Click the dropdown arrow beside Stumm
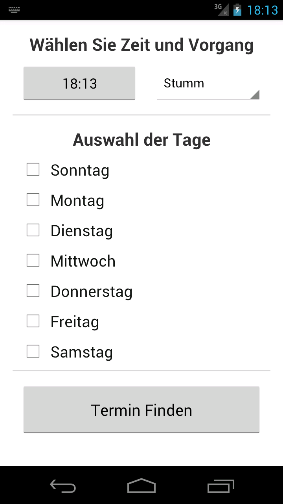 [255, 94]
